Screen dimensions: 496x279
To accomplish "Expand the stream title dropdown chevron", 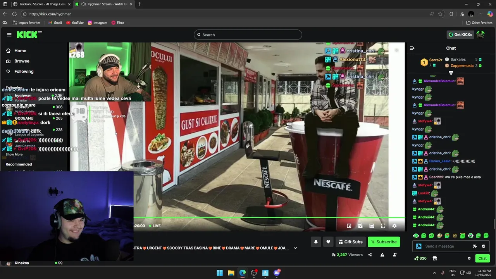I will [295, 248].
